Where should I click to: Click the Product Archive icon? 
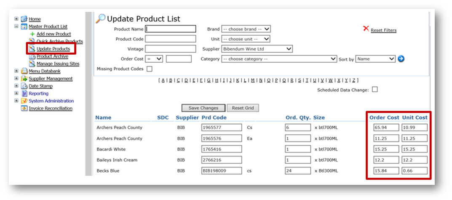[32, 56]
